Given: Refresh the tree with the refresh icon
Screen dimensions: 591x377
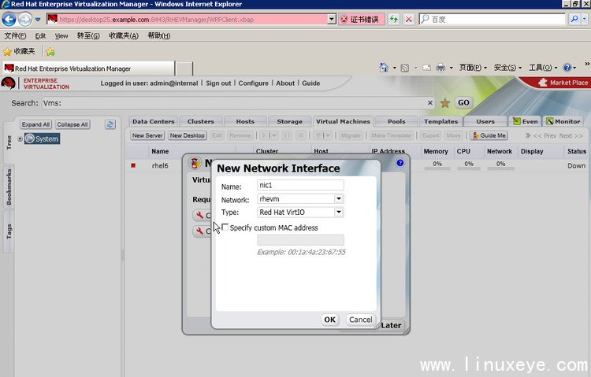Looking at the screenshot, I should (x=110, y=124).
